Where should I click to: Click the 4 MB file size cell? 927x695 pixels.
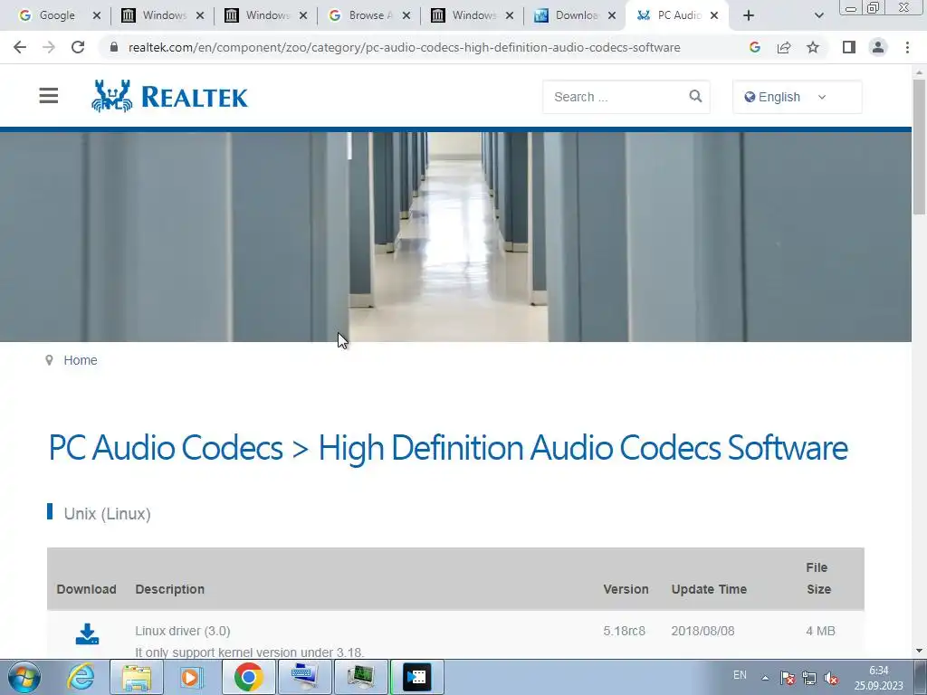click(820, 631)
